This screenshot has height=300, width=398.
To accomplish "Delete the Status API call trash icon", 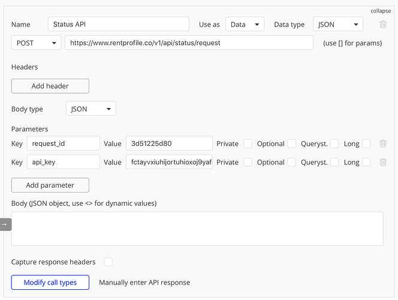I will coord(383,24).
